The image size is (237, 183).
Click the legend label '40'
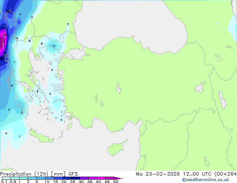click(x=98, y=182)
